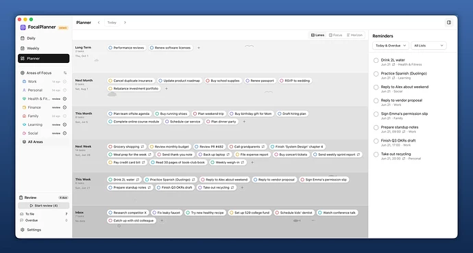Check off Reply to Alex about weekend reminder
The image size is (473, 253).
tap(376, 88)
